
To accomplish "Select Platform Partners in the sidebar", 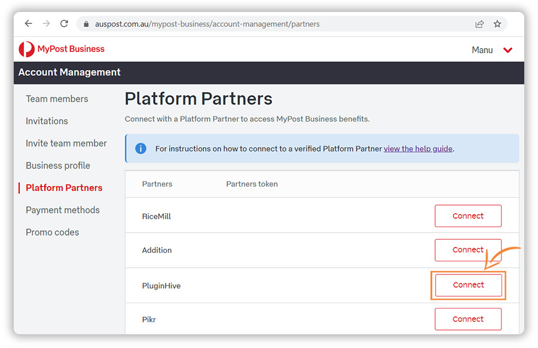I will [64, 188].
